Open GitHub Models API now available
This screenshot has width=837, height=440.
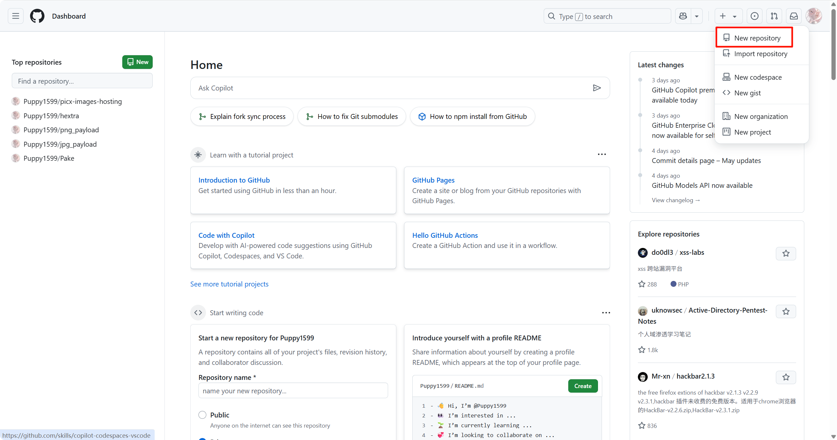click(702, 185)
